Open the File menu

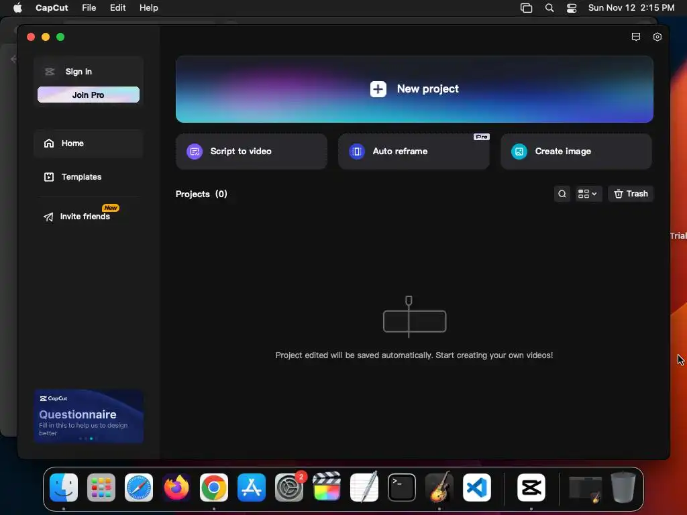89,8
